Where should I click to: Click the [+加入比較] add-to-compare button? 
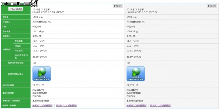(x=16, y=9)
